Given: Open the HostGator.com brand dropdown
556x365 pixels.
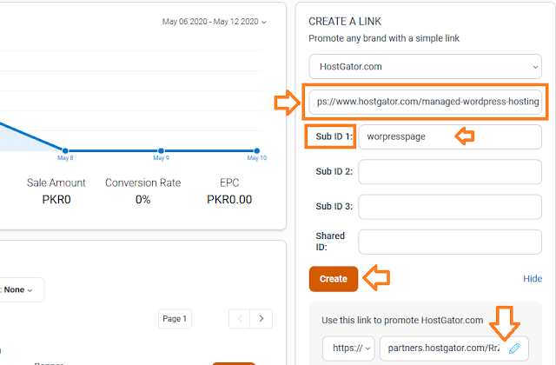Looking at the screenshot, I should coord(425,67).
